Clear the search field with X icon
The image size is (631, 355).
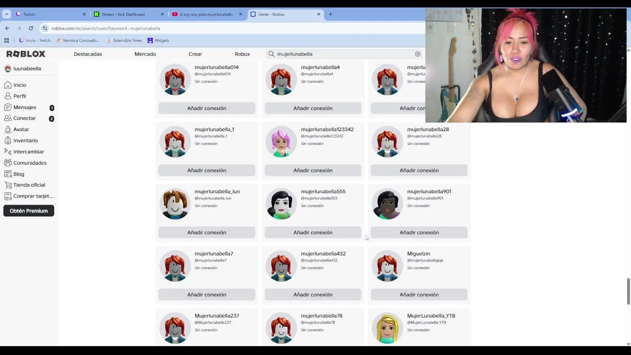coord(418,54)
